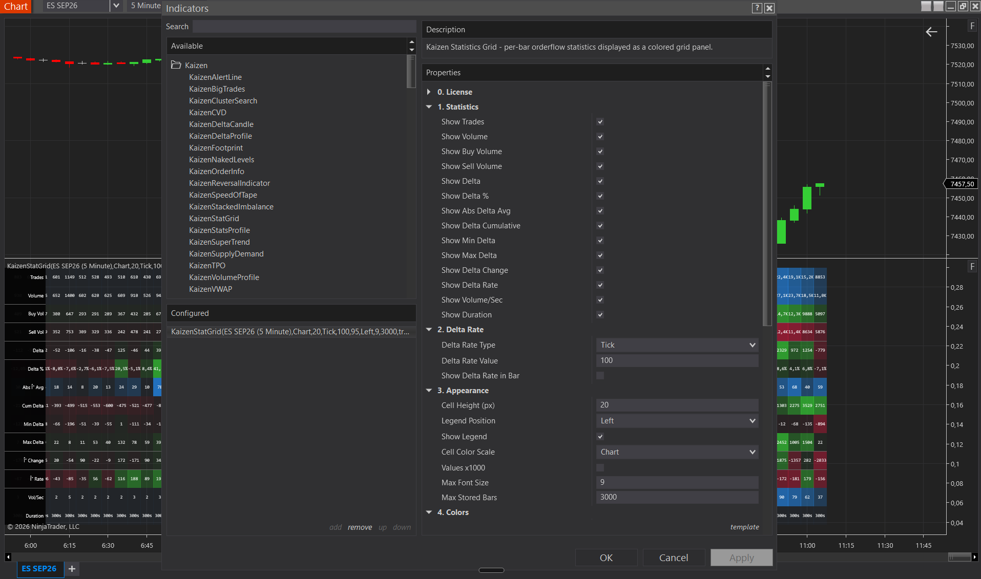Select KaizenTPO indicator
Viewport: 981px width, 579px height.
[x=207, y=266]
